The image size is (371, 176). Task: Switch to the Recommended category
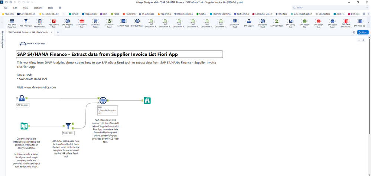(49, 14)
